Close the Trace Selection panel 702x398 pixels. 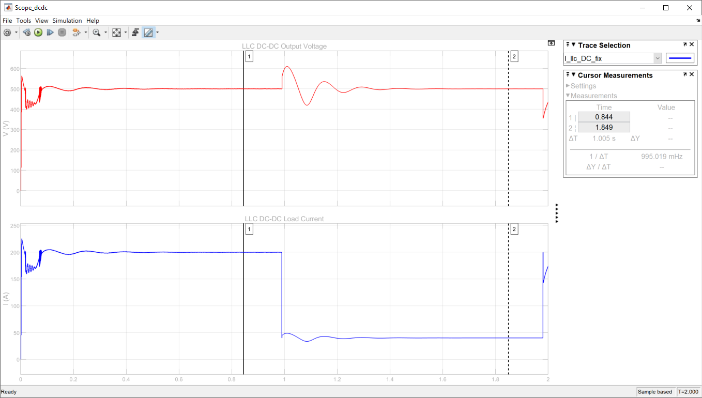[692, 45]
